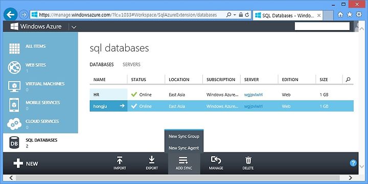Open Cloud Services gears icon
This screenshot has height=184, width=368.
[x=14, y=124]
